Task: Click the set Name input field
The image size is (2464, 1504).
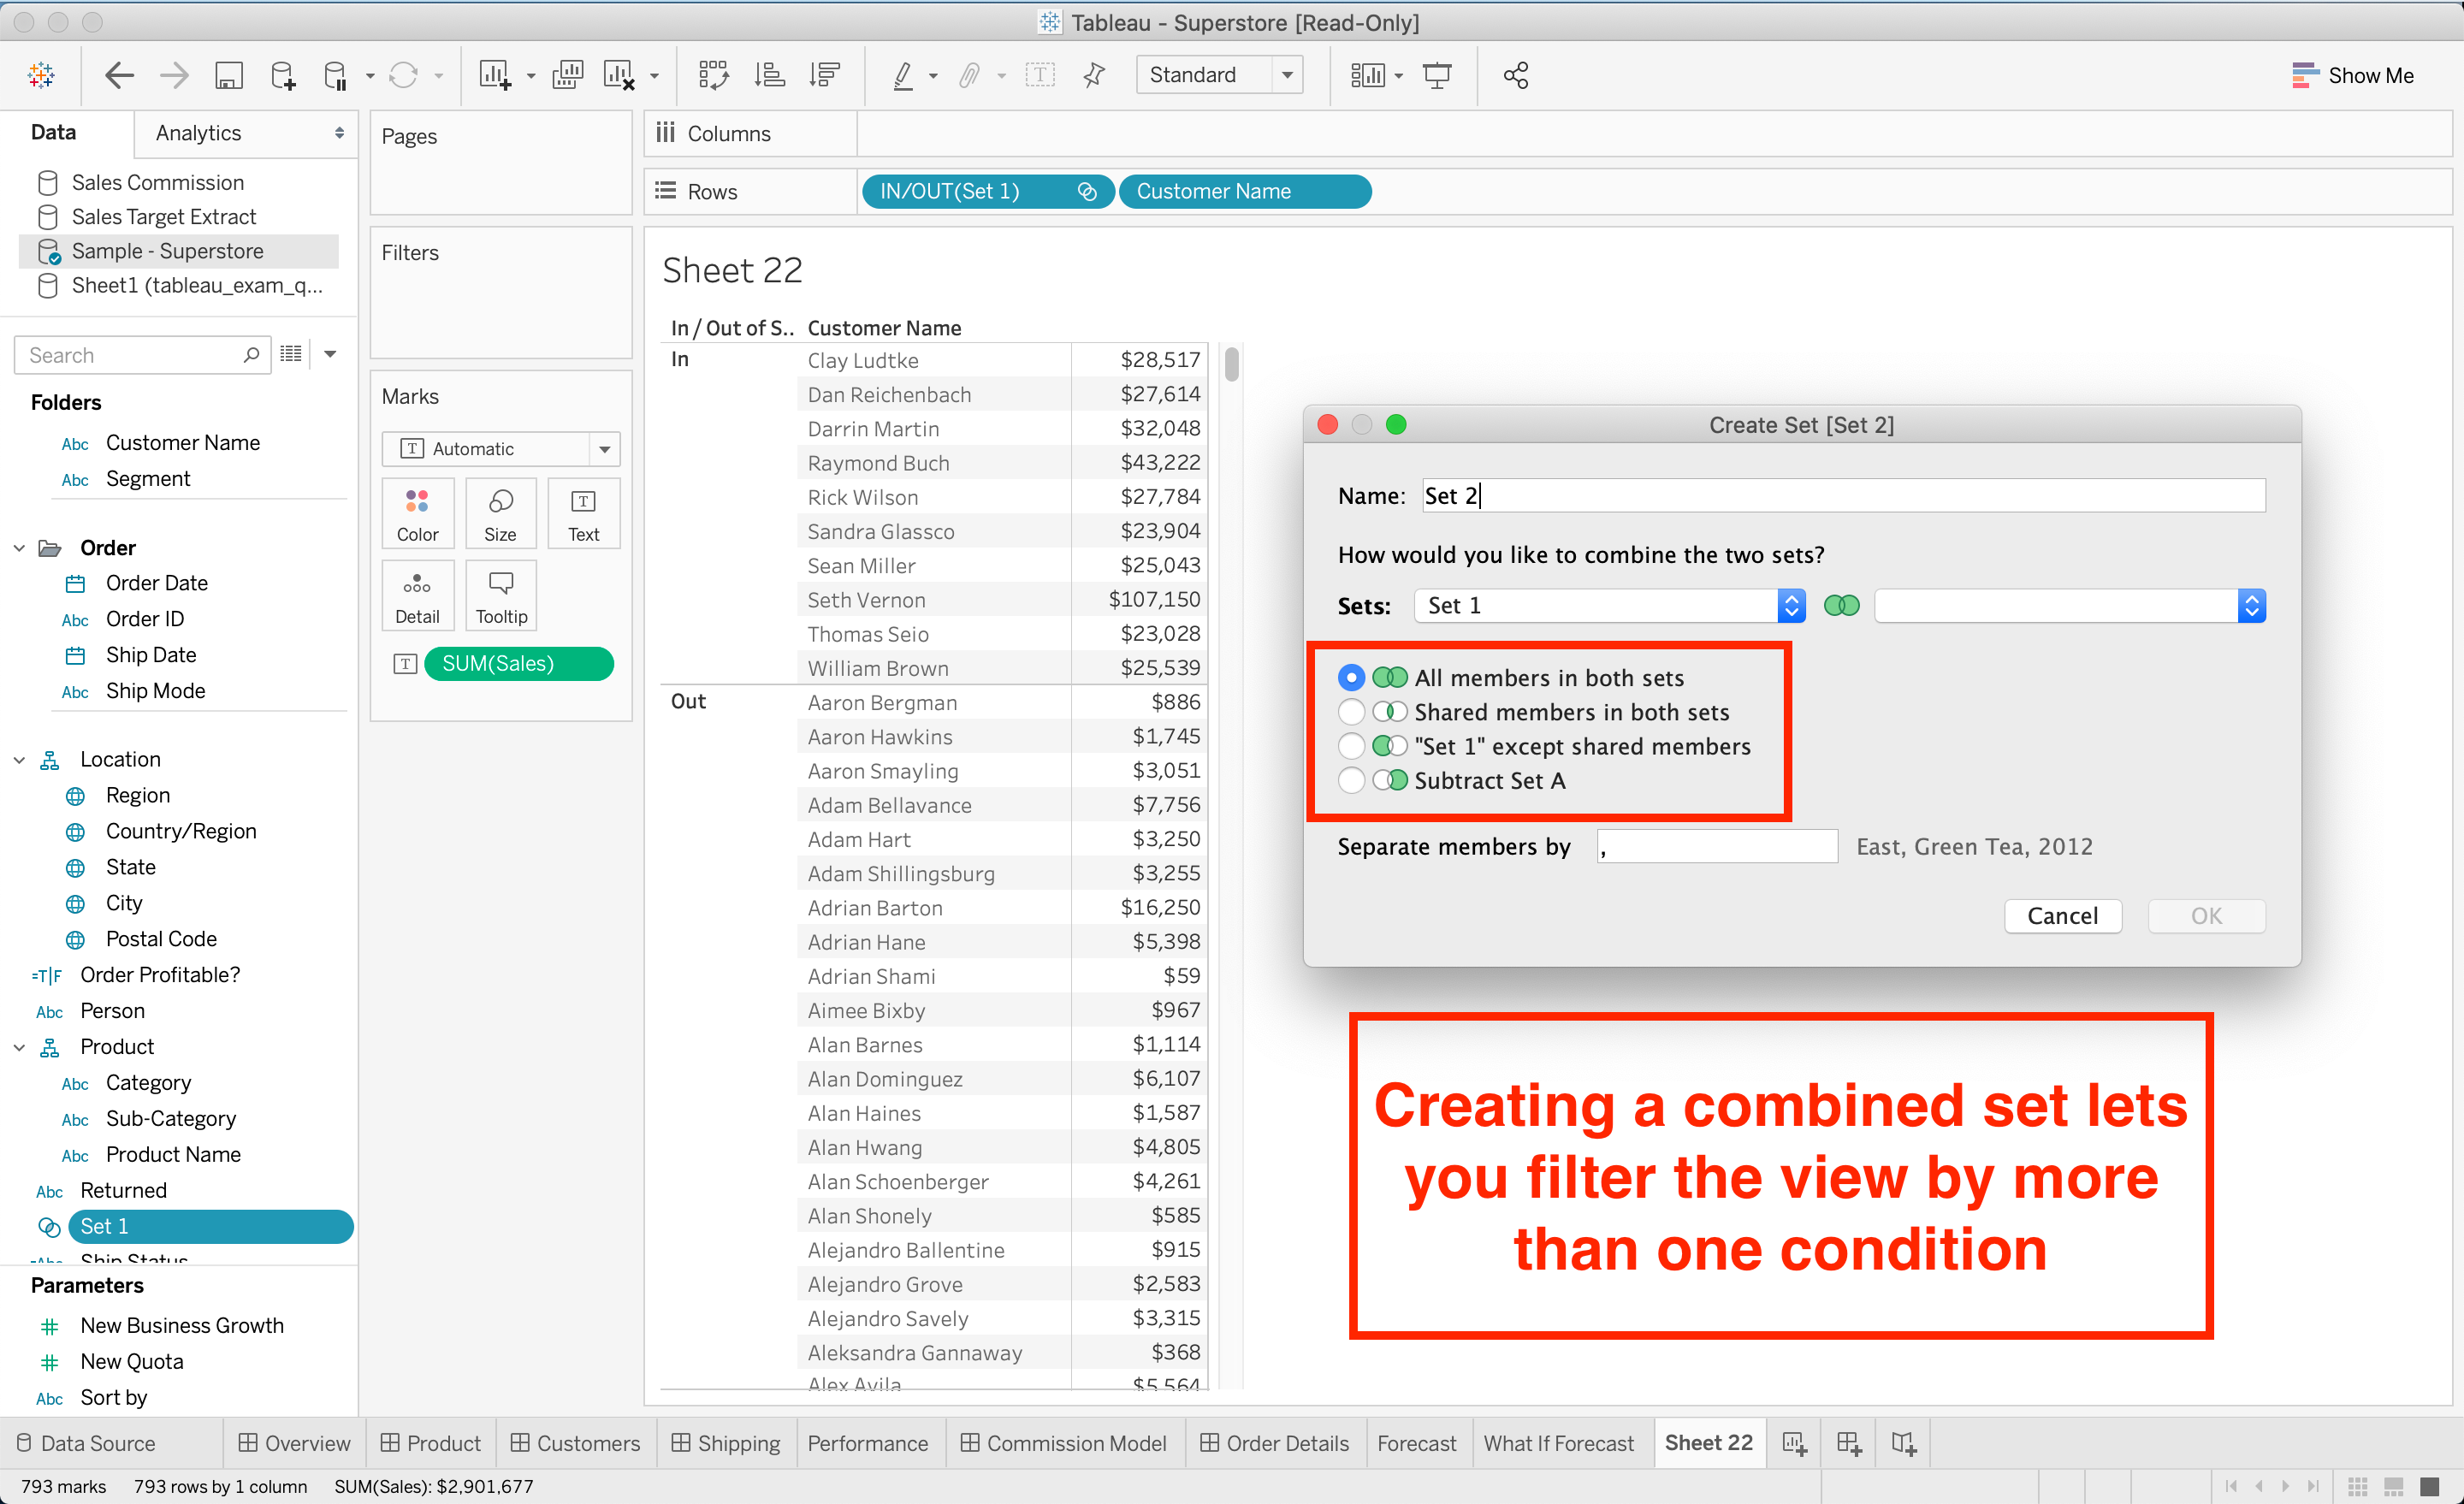Action: (1843, 496)
